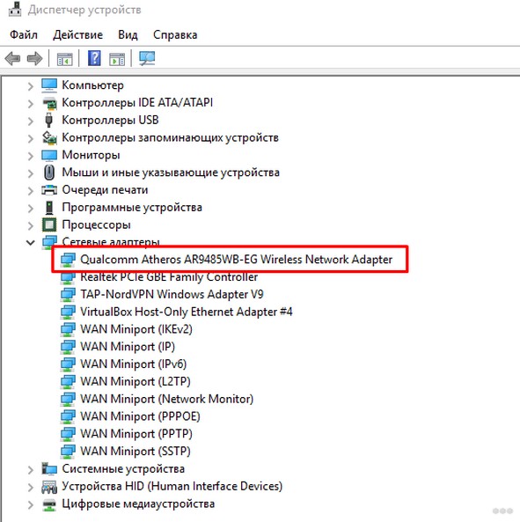Click the Forward arrow toolbar icon

[34, 59]
